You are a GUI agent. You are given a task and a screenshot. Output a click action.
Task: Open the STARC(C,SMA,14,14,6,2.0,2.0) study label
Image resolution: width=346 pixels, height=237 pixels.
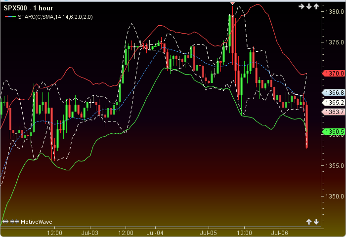coord(55,17)
